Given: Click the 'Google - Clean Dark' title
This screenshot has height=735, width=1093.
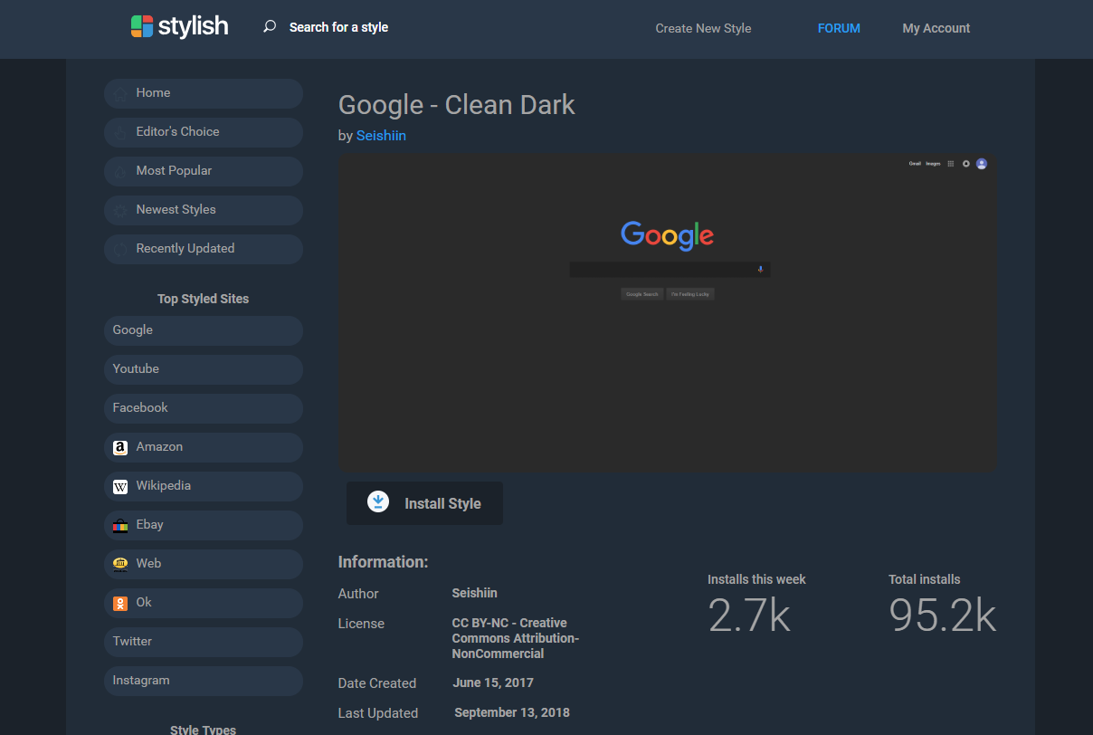Looking at the screenshot, I should coord(457,105).
